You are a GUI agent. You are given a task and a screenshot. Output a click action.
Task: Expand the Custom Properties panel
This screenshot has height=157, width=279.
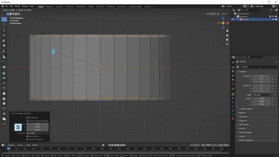coord(245,140)
